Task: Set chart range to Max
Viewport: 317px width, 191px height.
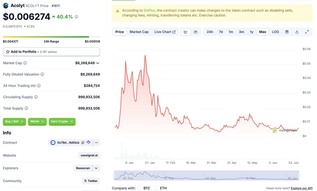Action: click(263, 32)
